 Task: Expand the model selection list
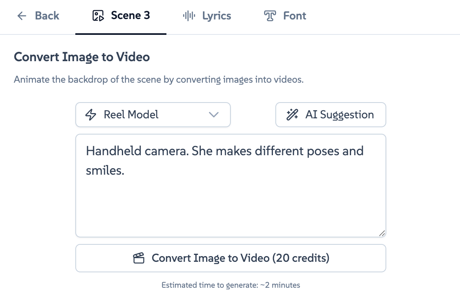tap(153, 115)
